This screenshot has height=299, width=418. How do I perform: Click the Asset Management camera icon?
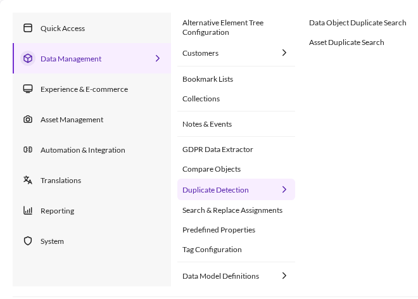pyautogui.click(x=28, y=119)
